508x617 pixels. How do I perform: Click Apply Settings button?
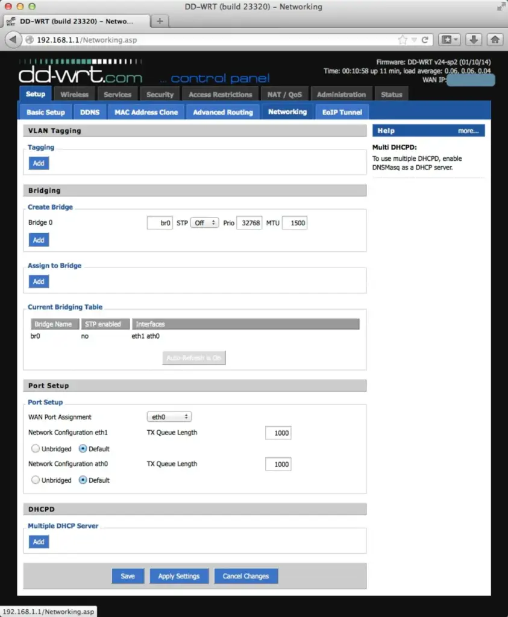(179, 576)
